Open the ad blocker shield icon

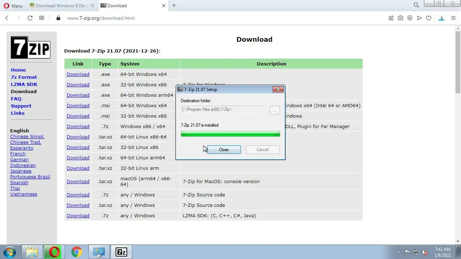[410, 18]
